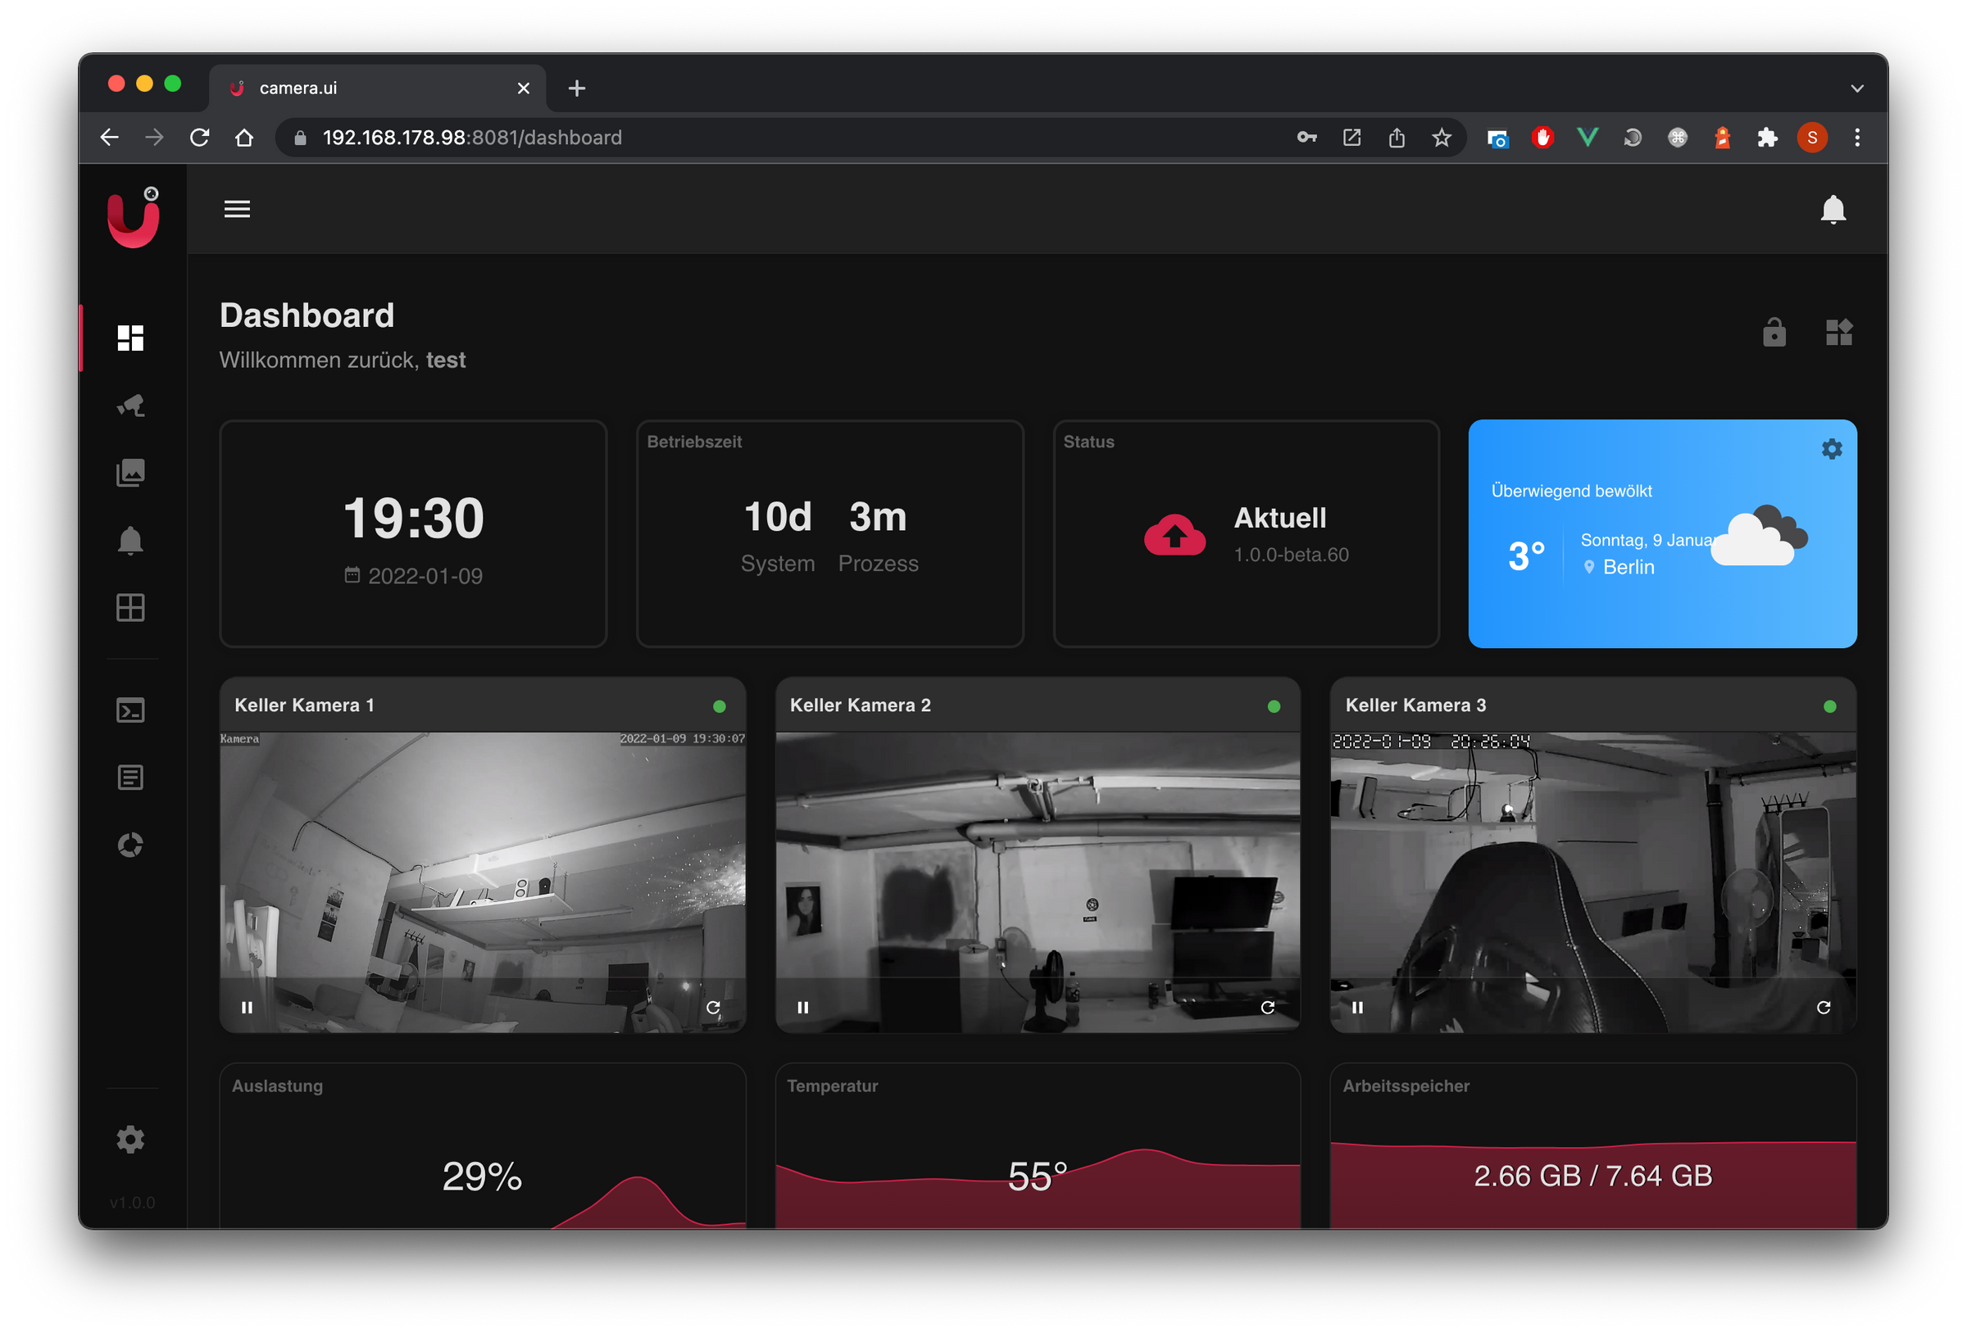Screen dimensions: 1967x1333
Task: Click the Aktuell status text
Action: click(1279, 518)
